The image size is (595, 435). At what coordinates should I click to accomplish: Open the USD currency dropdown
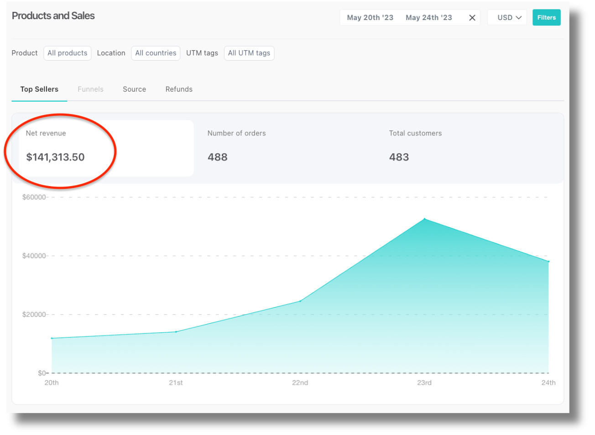pyautogui.click(x=507, y=18)
